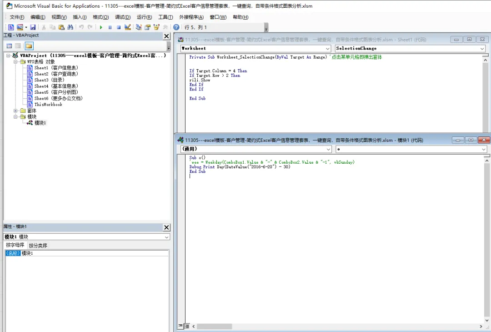Click the blue Help question mark icon
The image size is (491, 332).
(x=176, y=27)
